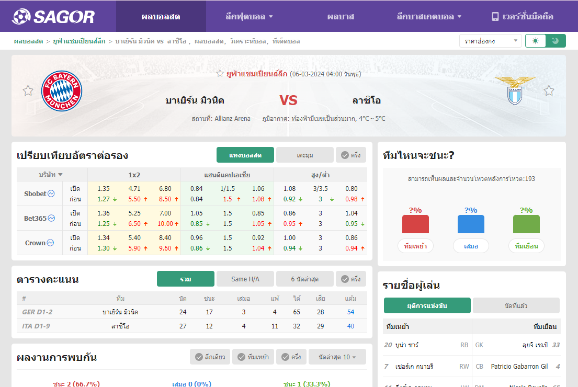
Task: Click the Sbobet bookmaker name
Action: point(35,193)
